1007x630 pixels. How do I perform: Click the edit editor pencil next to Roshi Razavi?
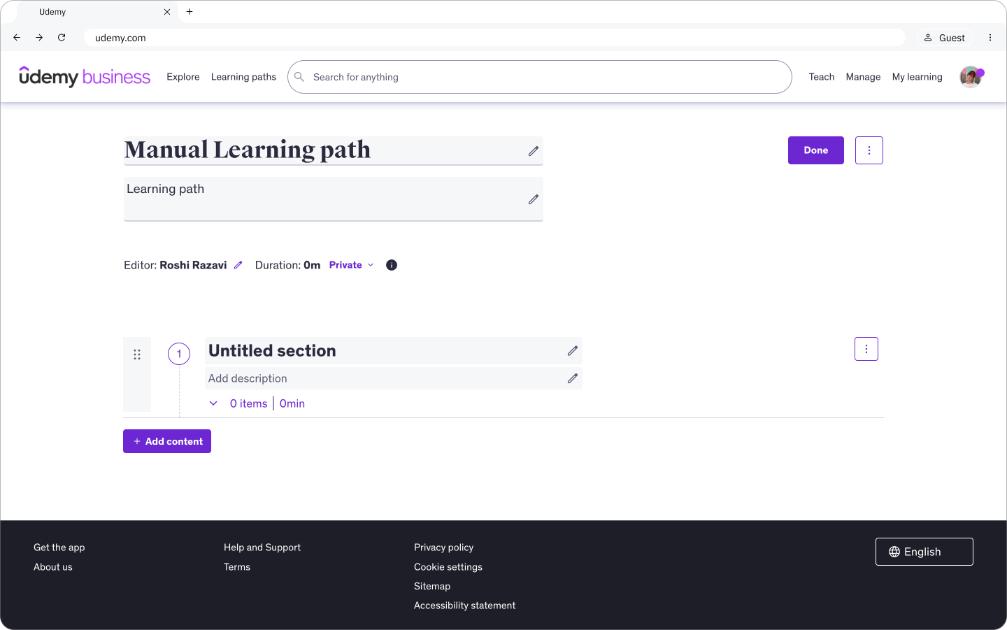[x=238, y=265]
